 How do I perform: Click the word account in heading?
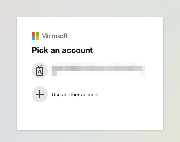78,50
